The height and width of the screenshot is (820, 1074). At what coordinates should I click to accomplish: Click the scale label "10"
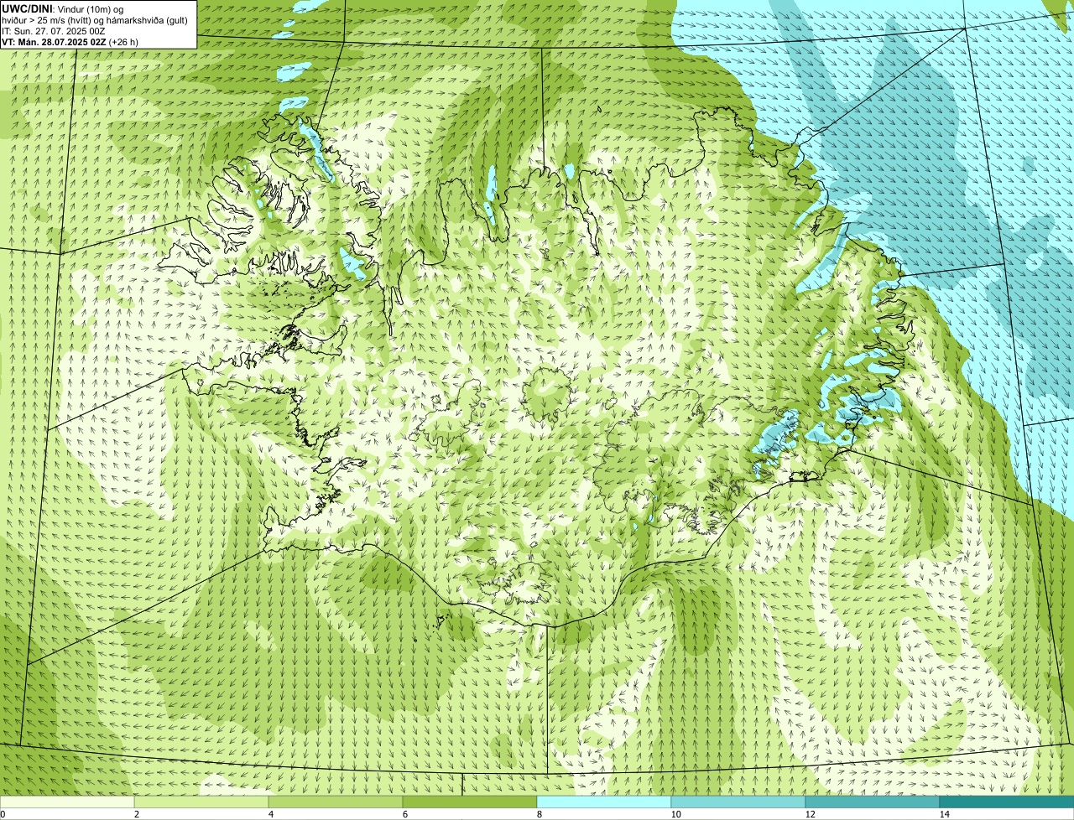pyautogui.click(x=675, y=814)
